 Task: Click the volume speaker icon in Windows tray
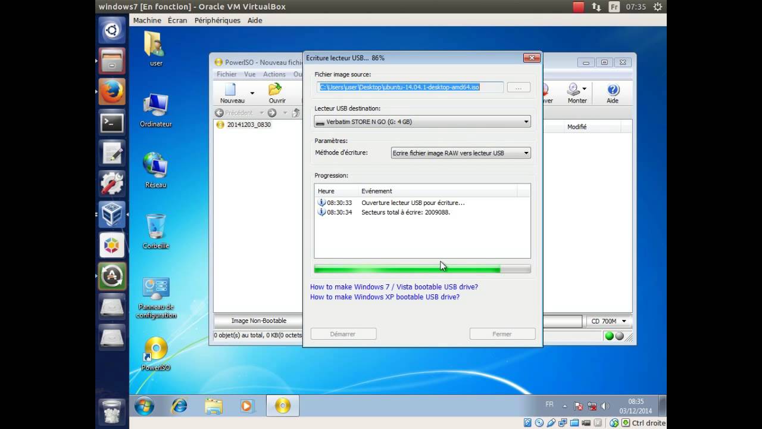click(x=605, y=406)
